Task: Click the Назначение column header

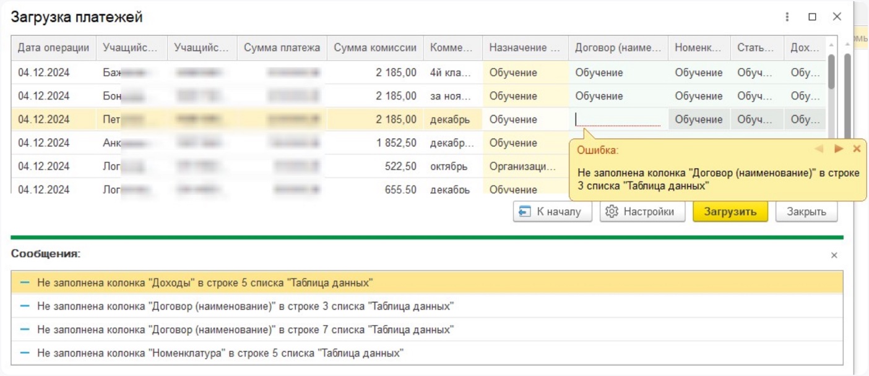Action: [525, 48]
